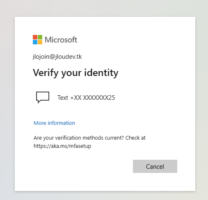Click the Microsoft four-square logo
Screen dimensions: 208x200
click(x=37, y=39)
